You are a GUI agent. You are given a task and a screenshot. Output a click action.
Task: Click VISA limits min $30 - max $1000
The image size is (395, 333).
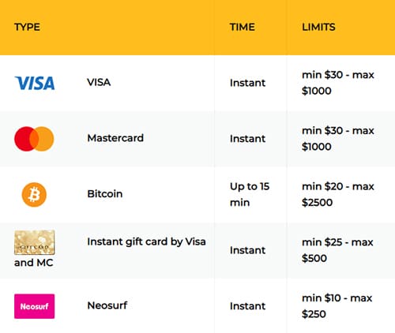tap(338, 83)
